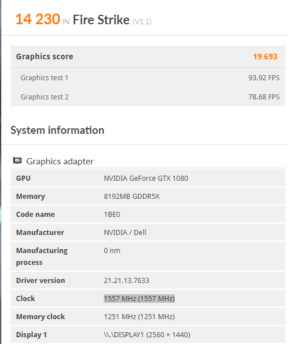Screen dimensions: 288x344
Task: Click the 1251 MHz (1251 MHz) value
Action: (139, 316)
